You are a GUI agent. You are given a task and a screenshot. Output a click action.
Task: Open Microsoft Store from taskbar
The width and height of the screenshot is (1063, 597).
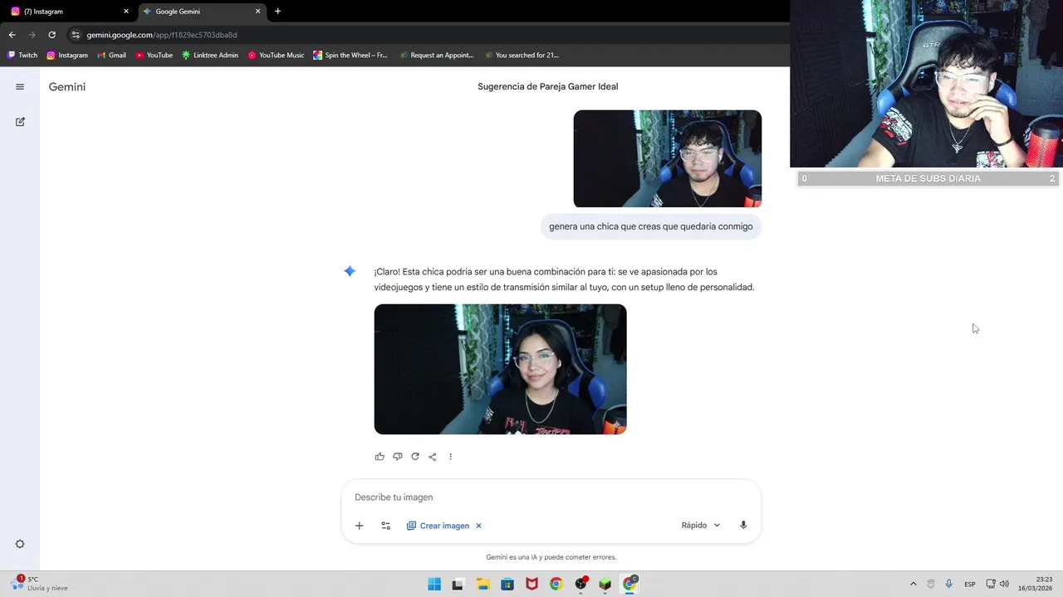pos(507,584)
